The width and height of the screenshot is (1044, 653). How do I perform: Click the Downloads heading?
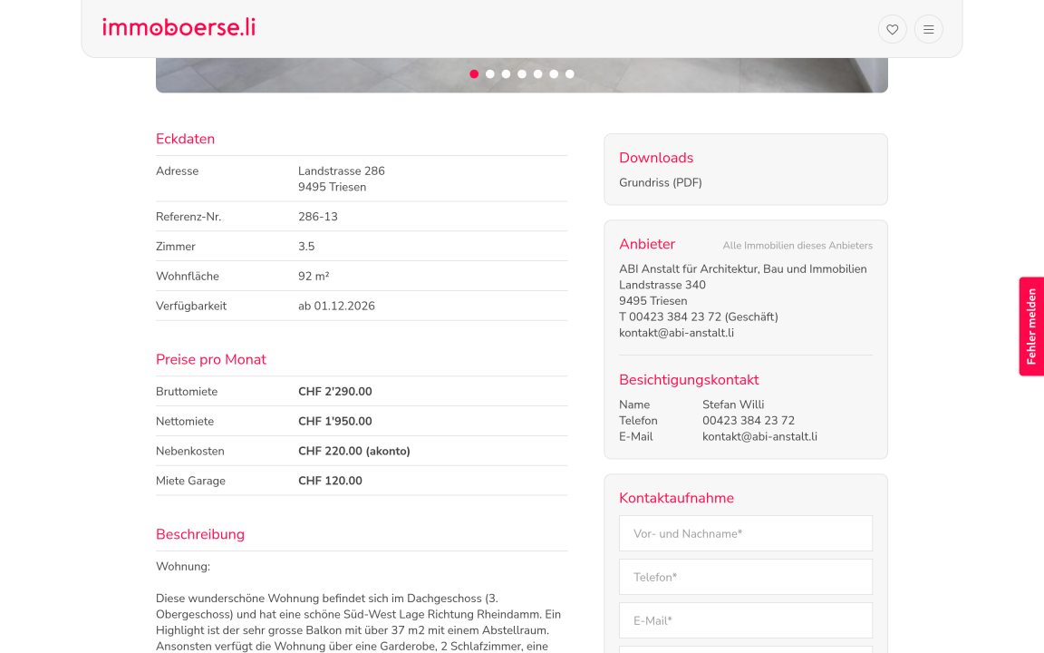click(656, 158)
